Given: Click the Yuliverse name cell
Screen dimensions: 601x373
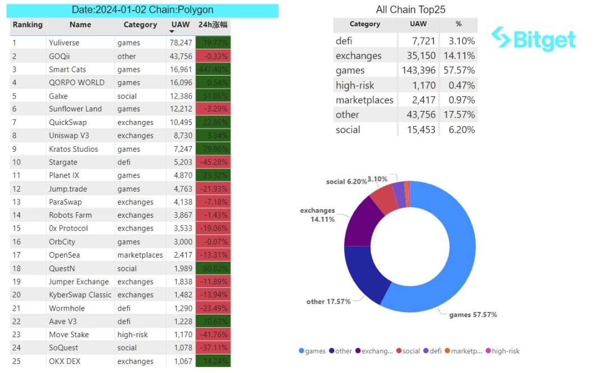Looking at the screenshot, I should click(x=64, y=43).
